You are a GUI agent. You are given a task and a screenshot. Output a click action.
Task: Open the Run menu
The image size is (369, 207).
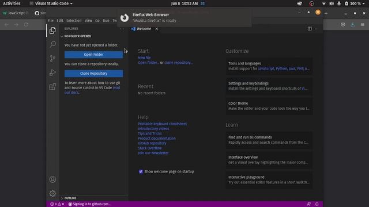tap(106, 21)
